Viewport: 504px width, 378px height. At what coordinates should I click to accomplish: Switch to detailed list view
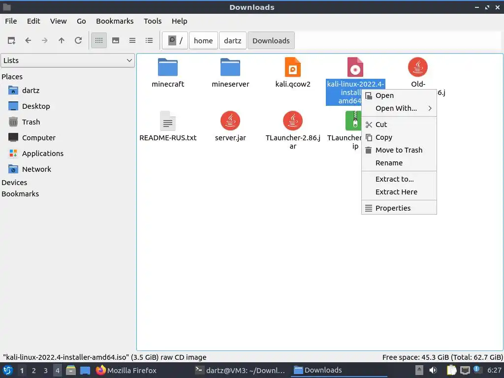coord(149,40)
